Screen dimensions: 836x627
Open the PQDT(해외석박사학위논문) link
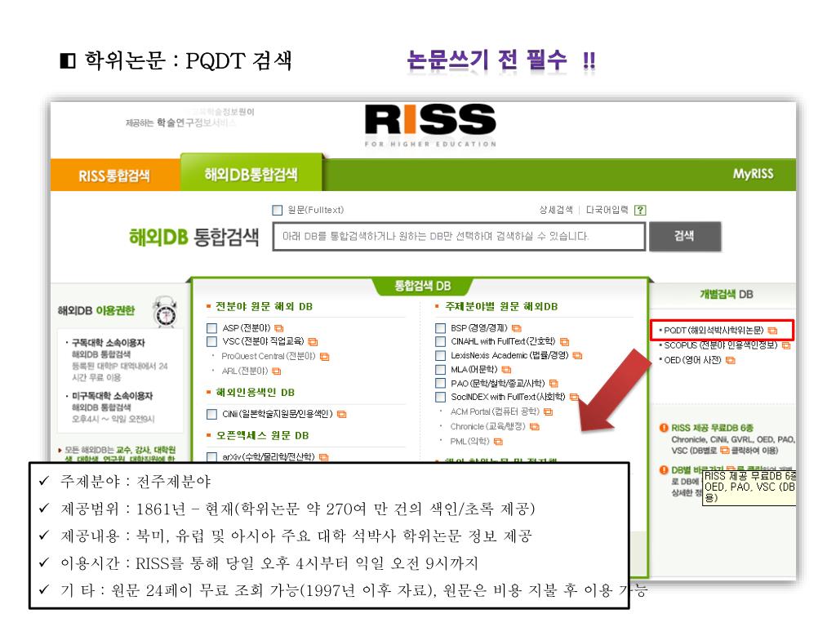tap(714, 331)
